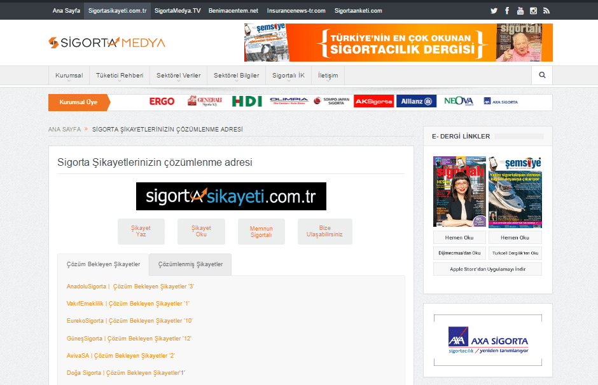Open the Facebook social icon

click(507, 11)
